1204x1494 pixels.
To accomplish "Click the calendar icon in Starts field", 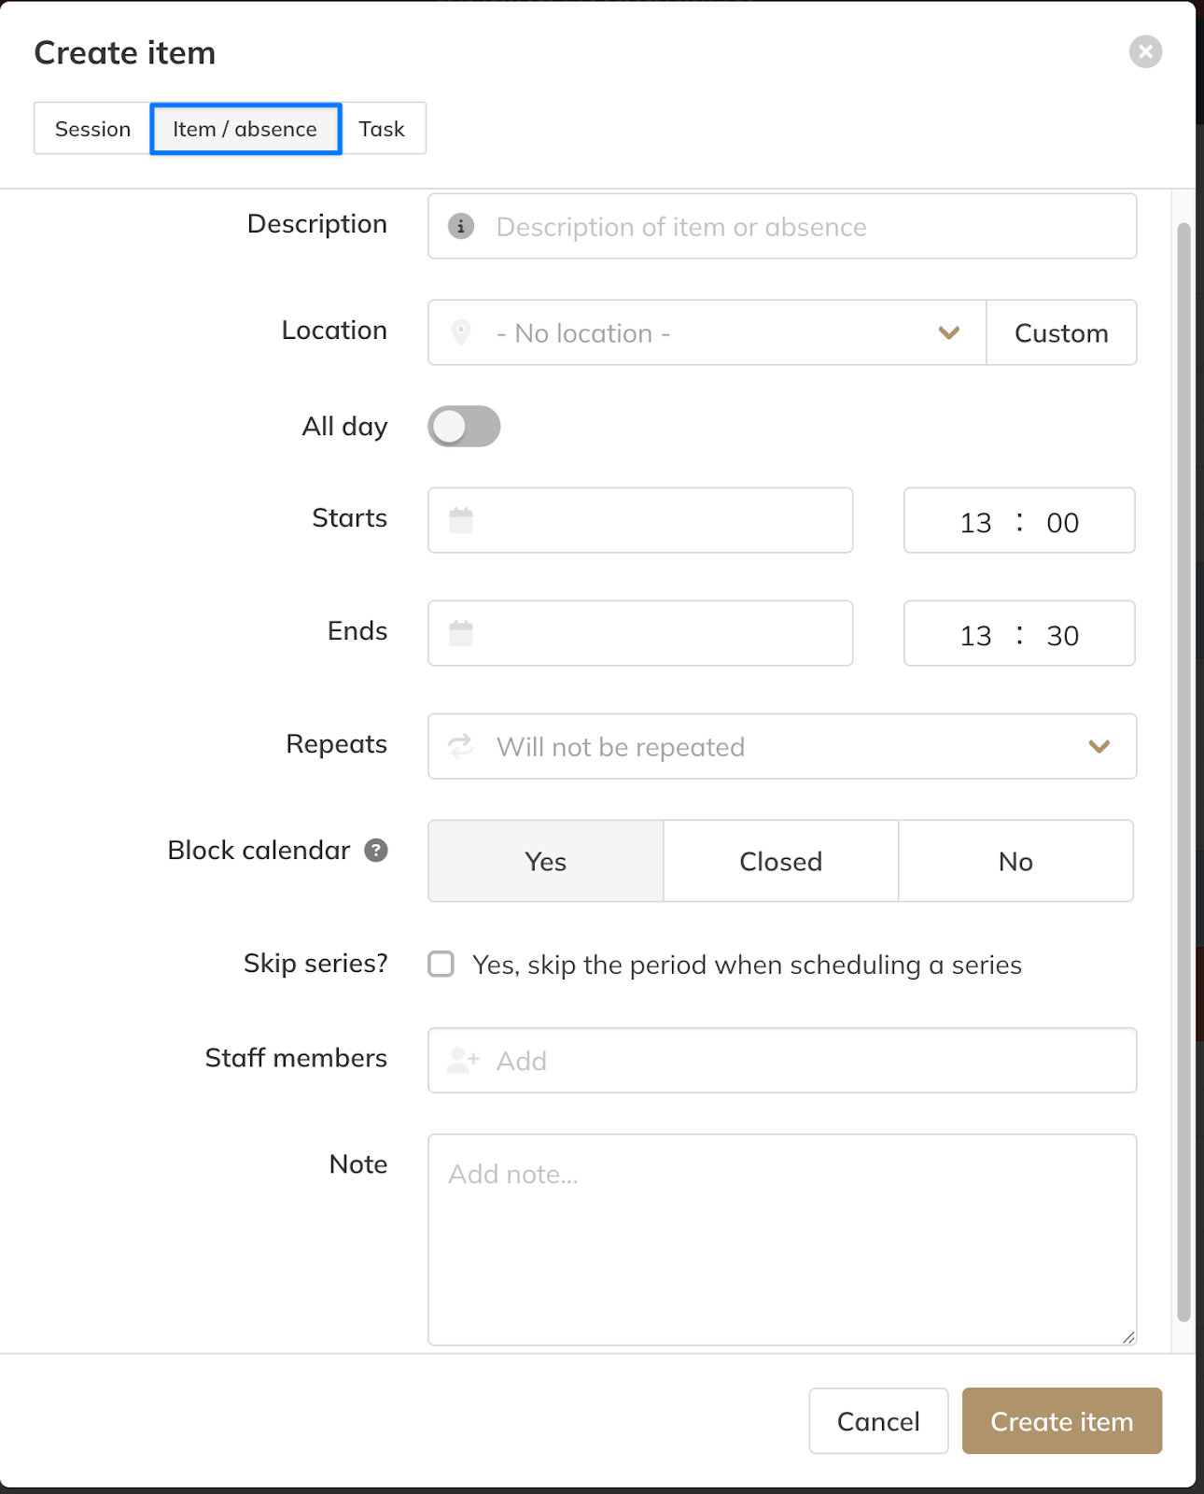I will click(461, 520).
